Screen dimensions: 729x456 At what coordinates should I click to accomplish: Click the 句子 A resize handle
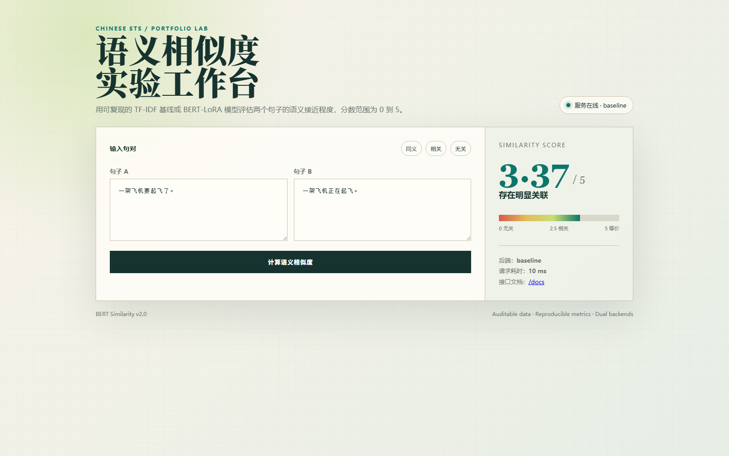(285, 238)
